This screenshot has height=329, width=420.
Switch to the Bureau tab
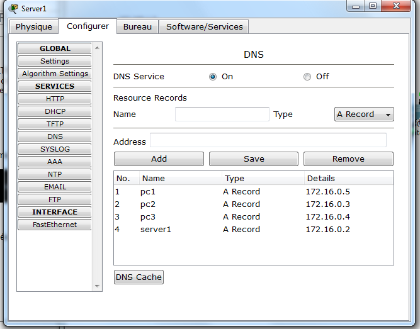click(x=137, y=27)
